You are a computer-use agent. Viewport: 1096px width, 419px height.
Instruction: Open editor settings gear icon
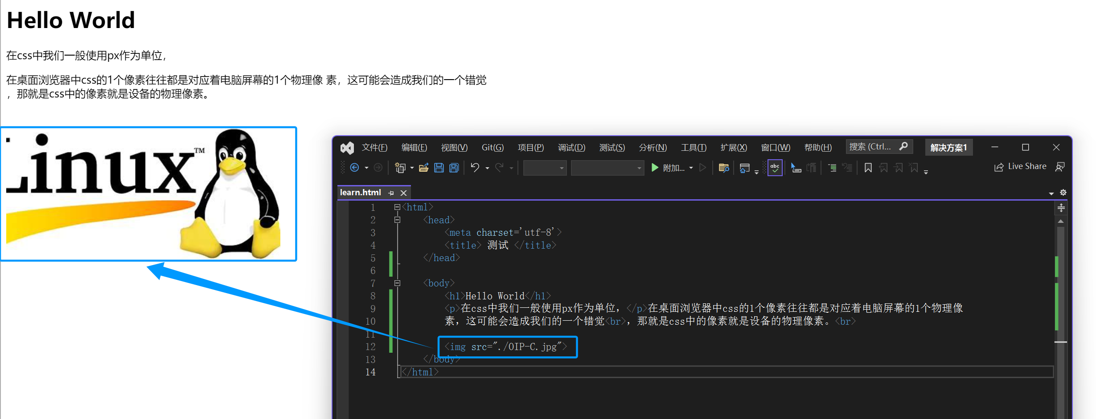[x=1063, y=193]
